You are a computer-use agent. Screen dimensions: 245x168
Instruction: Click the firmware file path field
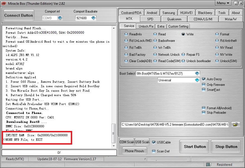tap(175, 125)
